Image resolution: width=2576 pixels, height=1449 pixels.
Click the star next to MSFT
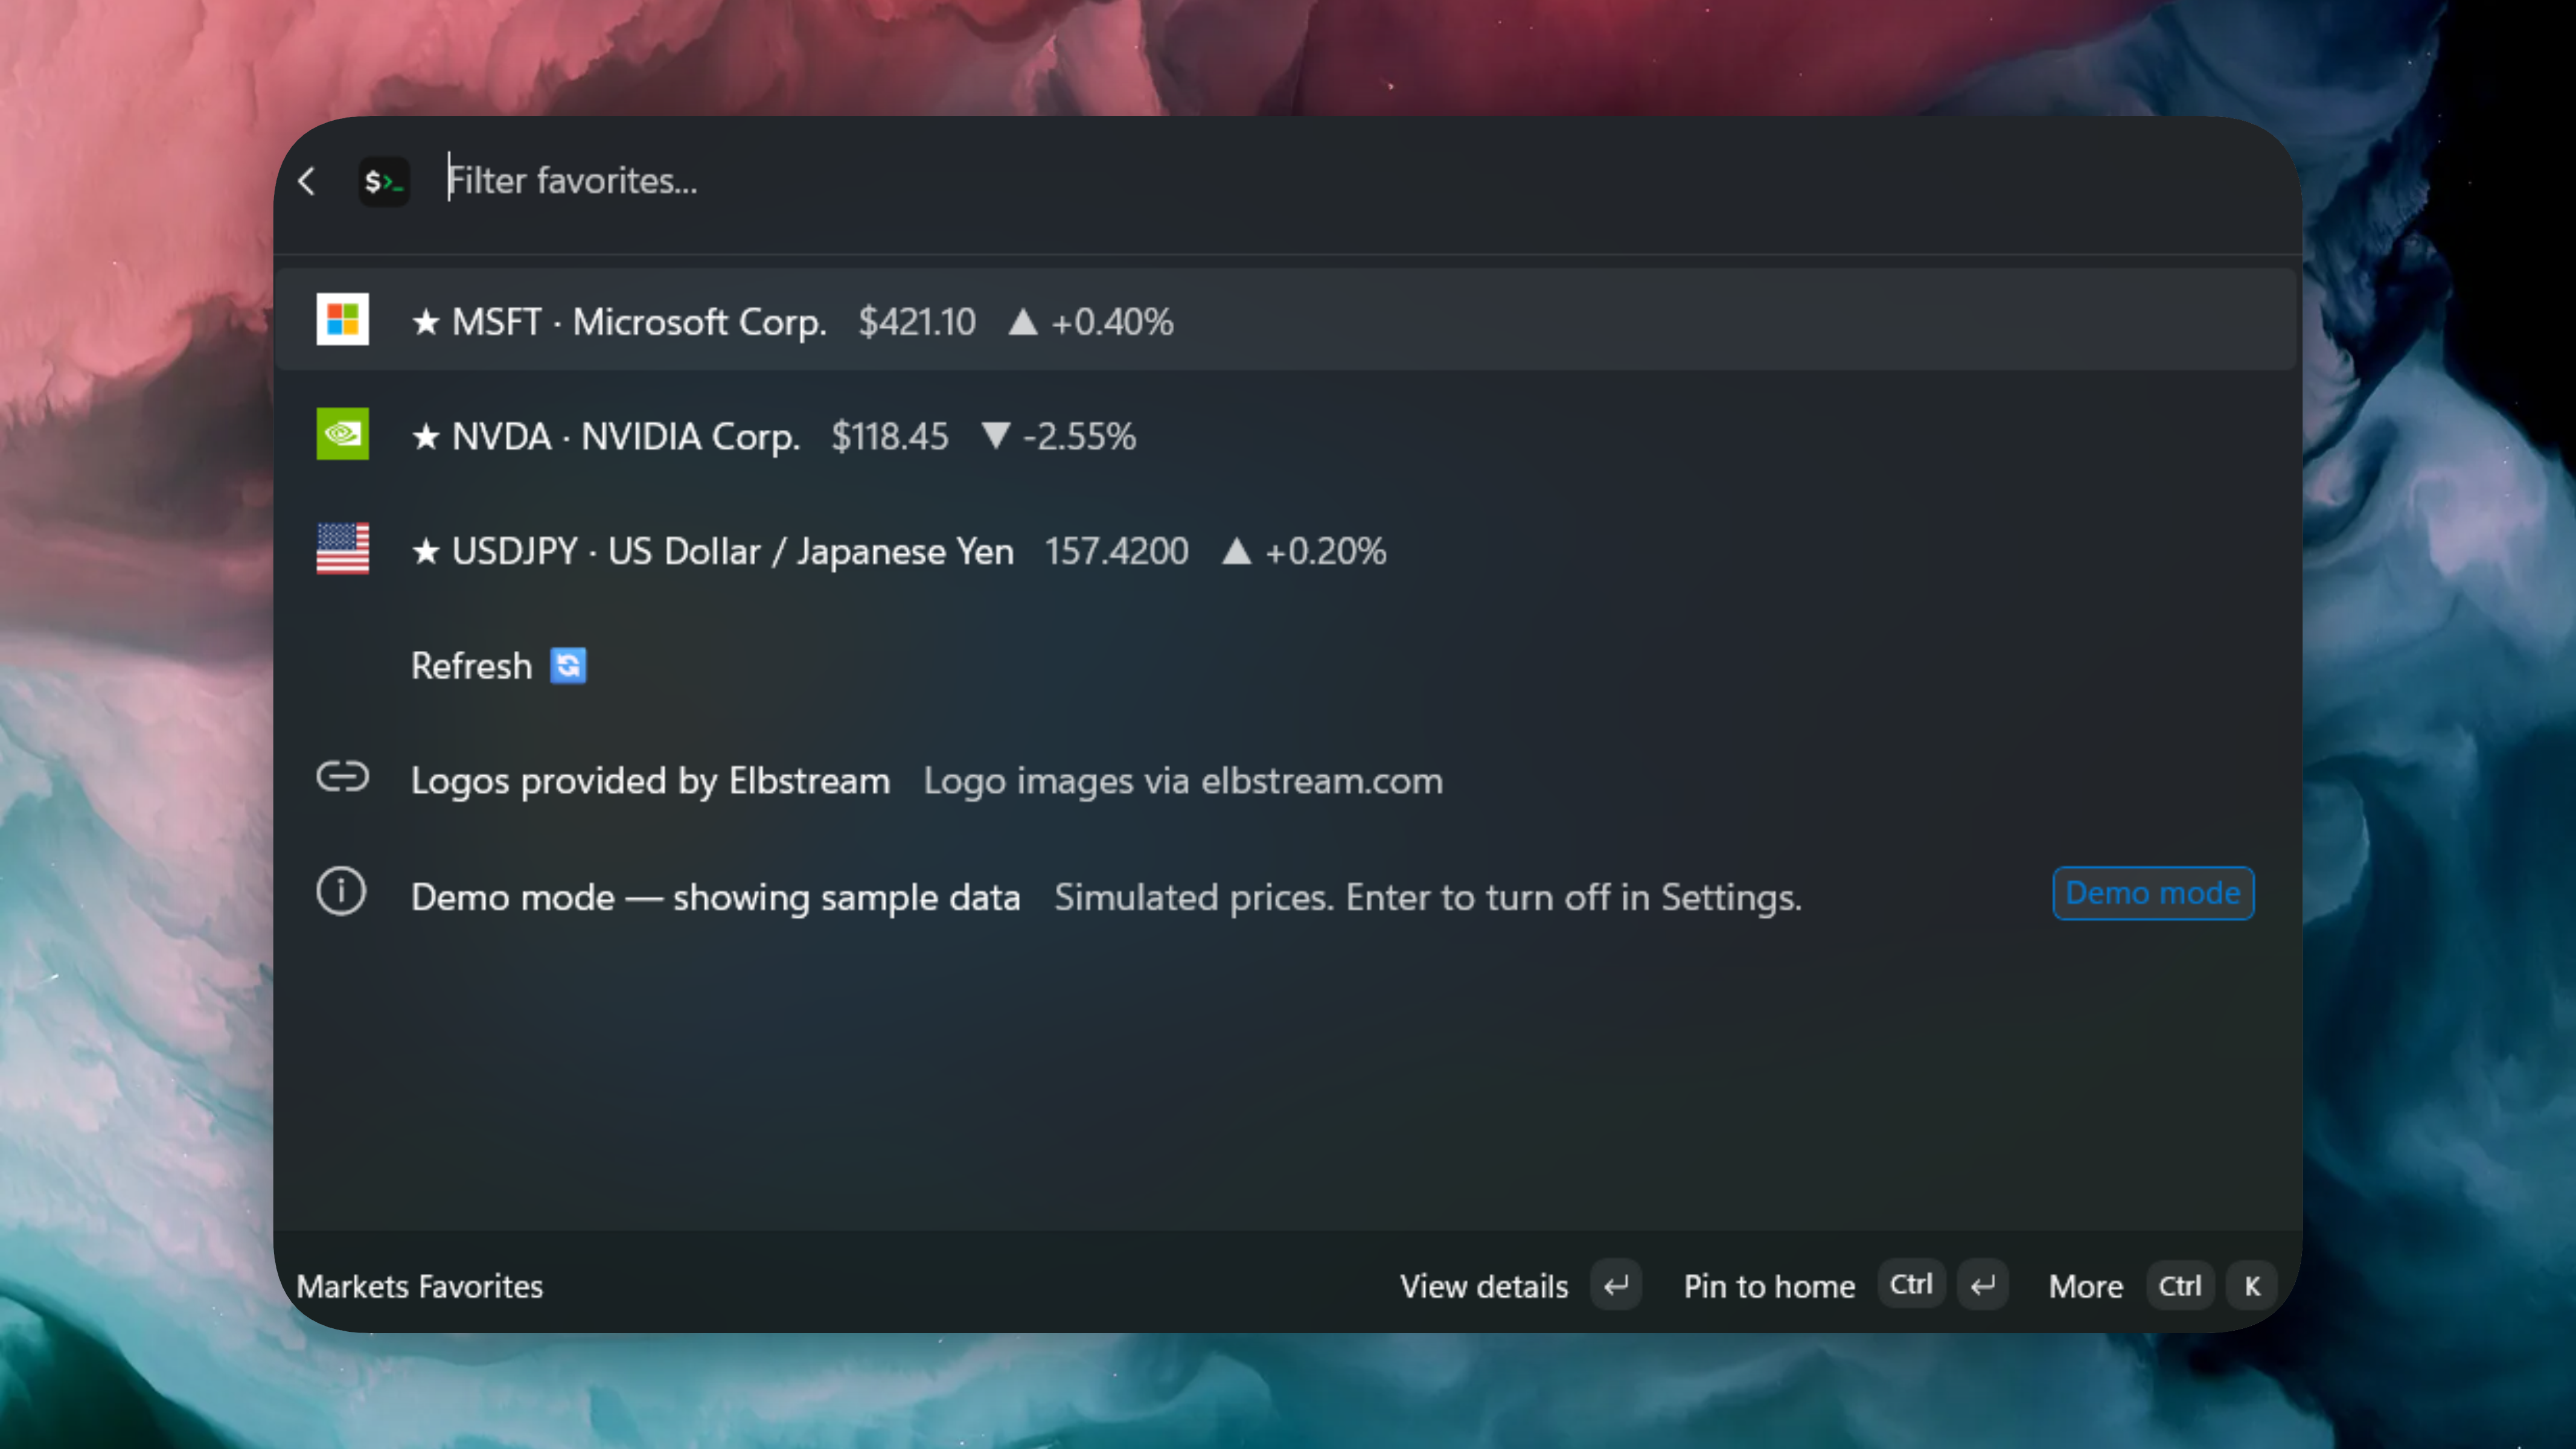coord(426,322)
